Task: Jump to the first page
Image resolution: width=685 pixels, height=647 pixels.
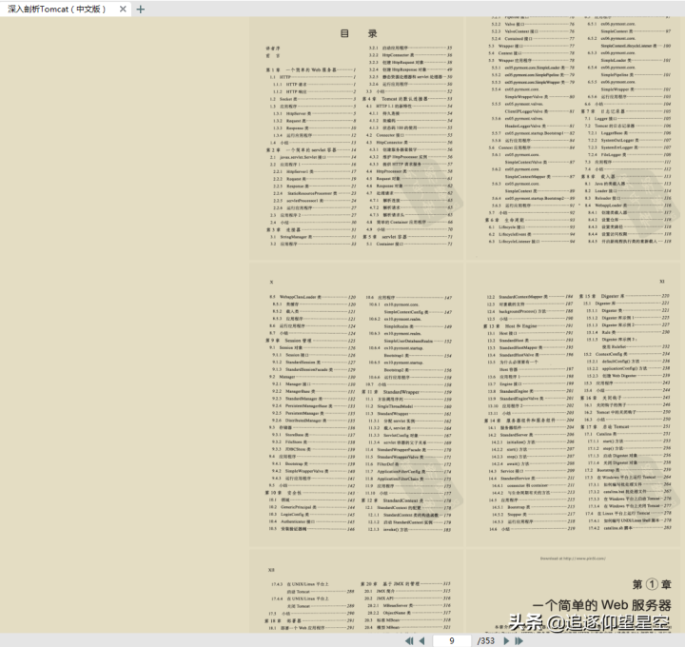Action: click(x=409, y=641)
